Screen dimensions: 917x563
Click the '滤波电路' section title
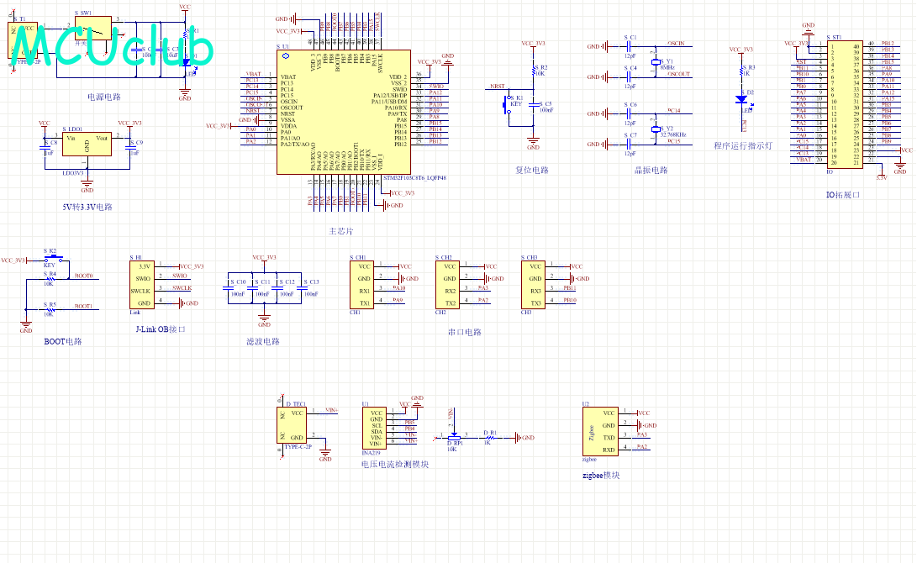coord(263,341)
